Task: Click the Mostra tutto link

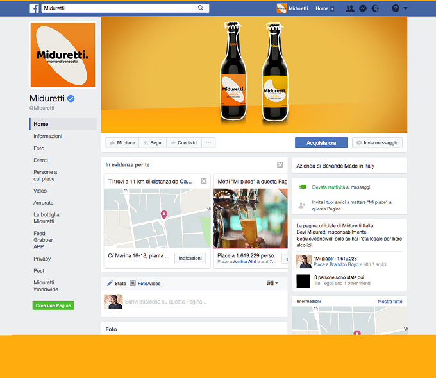Action: (x=390, y=302)
